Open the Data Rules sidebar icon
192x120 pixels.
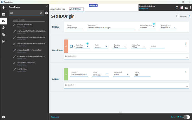[4, 21]
